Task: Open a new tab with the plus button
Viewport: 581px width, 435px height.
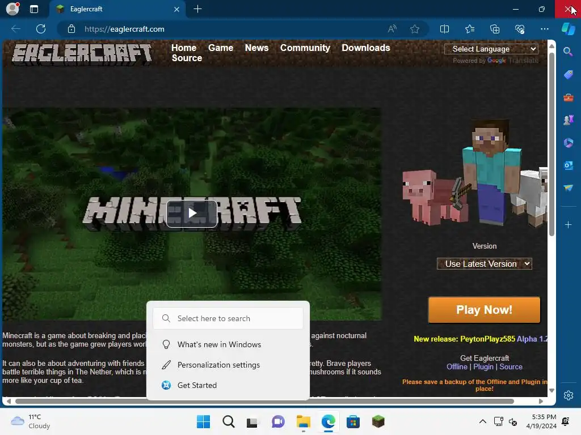Action: (x=198, y=9)
